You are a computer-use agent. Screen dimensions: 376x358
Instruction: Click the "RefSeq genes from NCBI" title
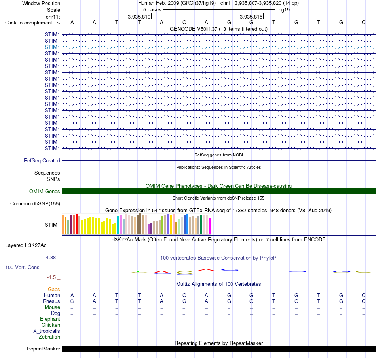point(218,155)
